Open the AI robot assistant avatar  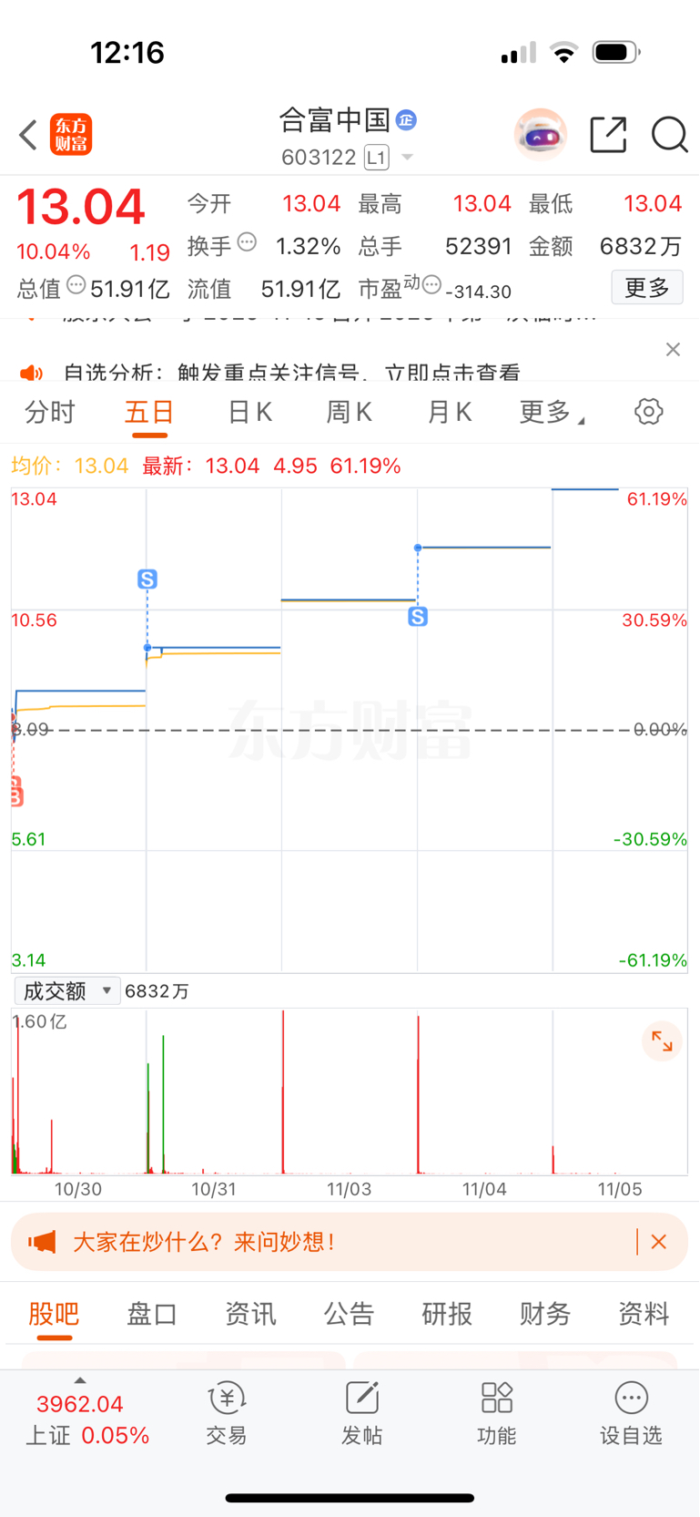(540, 135)
